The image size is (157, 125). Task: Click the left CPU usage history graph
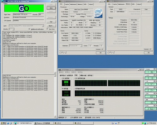(91, 83)
